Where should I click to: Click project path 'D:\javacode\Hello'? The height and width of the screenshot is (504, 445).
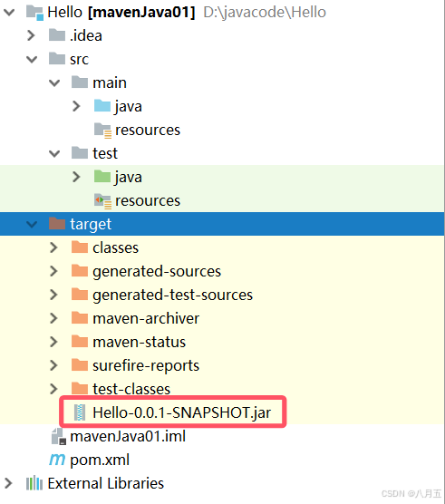coord(265,13)
